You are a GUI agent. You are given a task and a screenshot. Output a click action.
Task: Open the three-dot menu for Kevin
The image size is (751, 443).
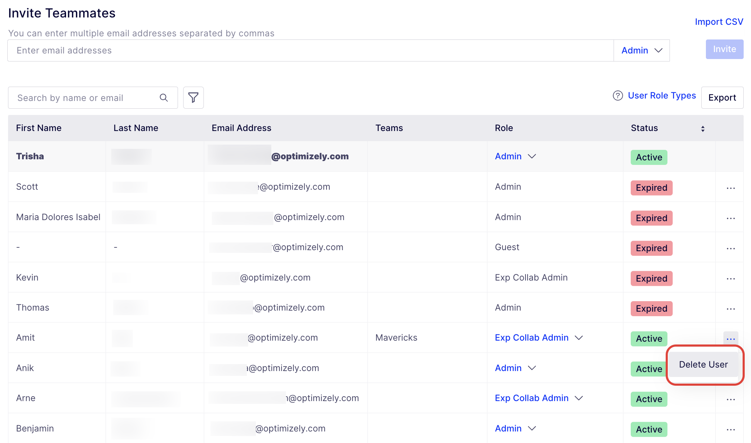coord(731,278)
